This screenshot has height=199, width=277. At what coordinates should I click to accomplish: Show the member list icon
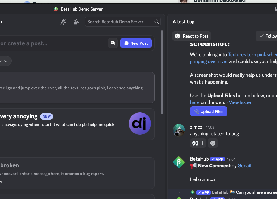(76, 22)
